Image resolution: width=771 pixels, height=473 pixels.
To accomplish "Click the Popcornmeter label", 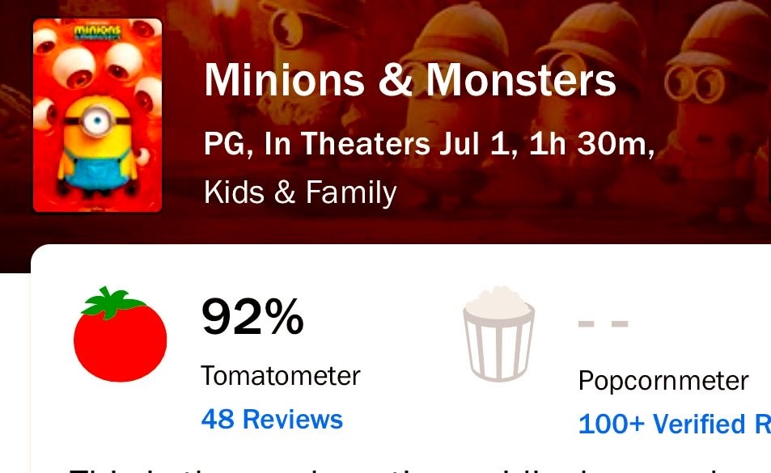I will tap(663, 381).
